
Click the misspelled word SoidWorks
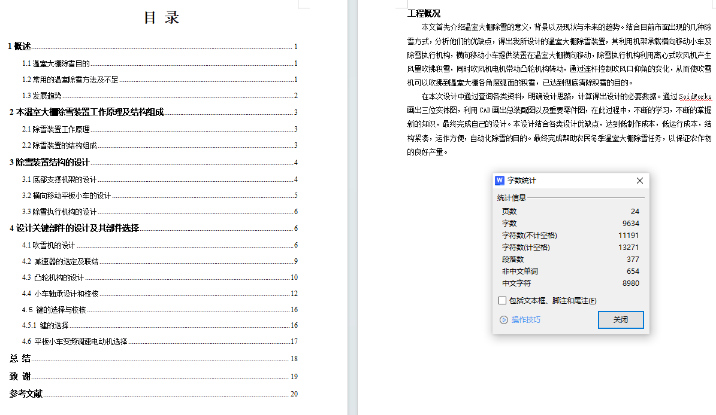pos(694,96)
